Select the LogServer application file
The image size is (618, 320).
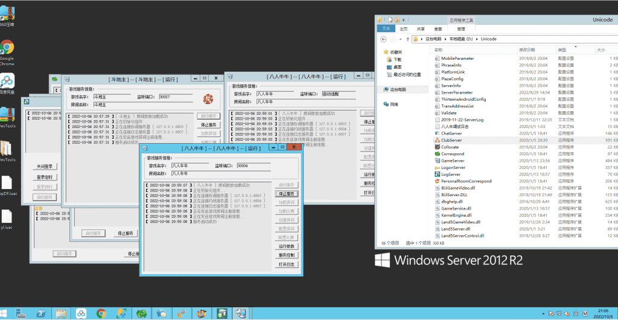[x=450, y=174]
